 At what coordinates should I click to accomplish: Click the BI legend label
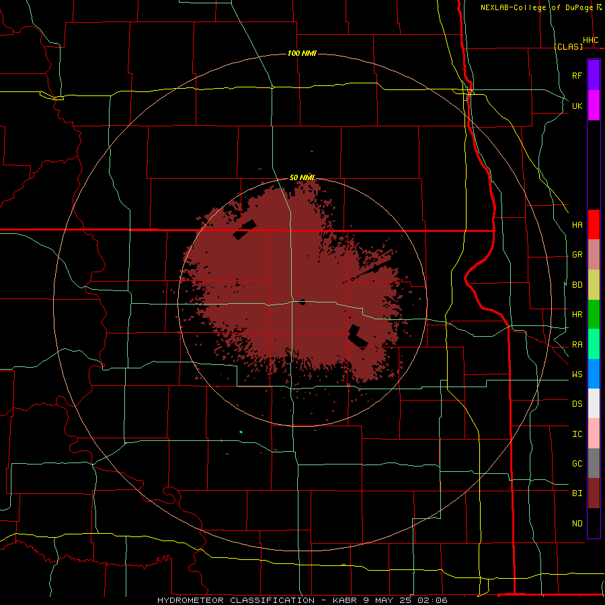[577, 493]
